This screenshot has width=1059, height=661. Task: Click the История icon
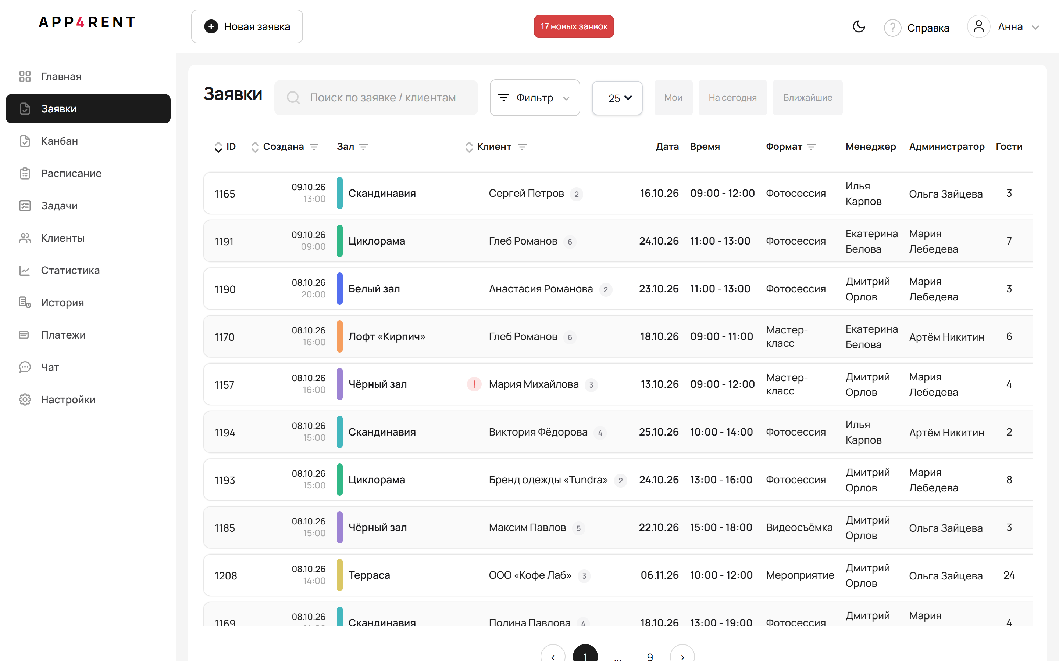tap(25, 303)
